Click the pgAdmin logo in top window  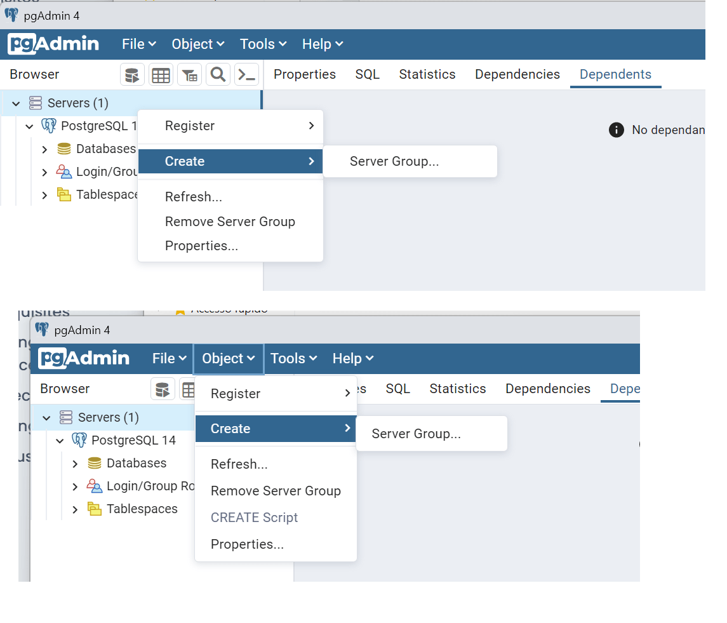click(53, 44)
